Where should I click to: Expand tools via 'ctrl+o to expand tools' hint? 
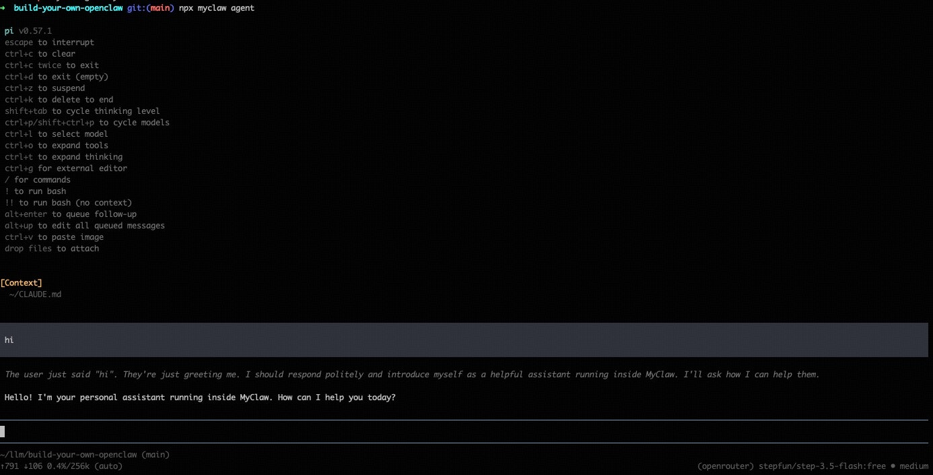56,145
